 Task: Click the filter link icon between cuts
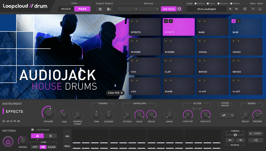tap(197, 109)
